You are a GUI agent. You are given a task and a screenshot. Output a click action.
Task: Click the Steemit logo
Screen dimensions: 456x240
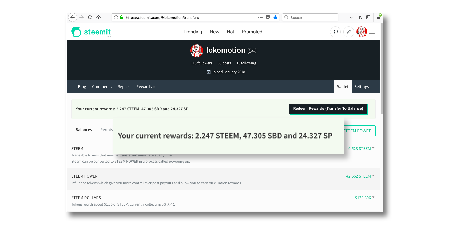[91, 32]
